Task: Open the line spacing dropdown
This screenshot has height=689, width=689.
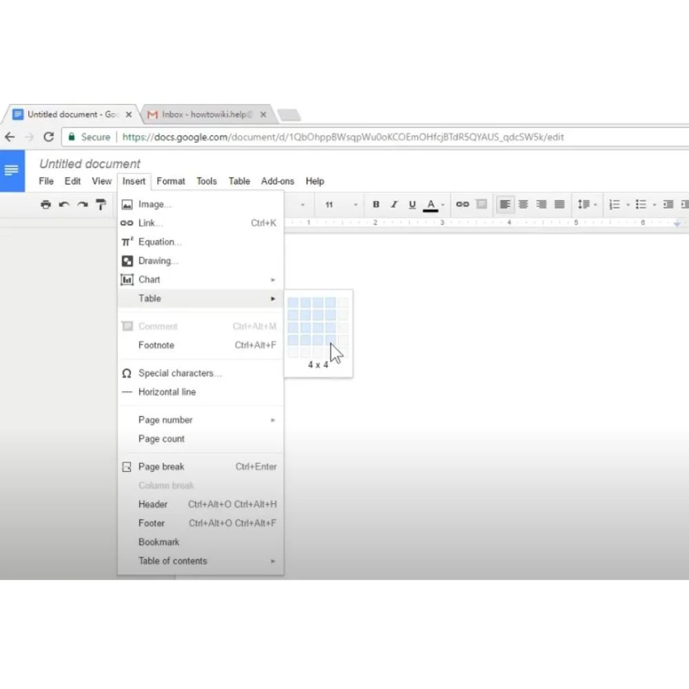Action: (587, 205)
